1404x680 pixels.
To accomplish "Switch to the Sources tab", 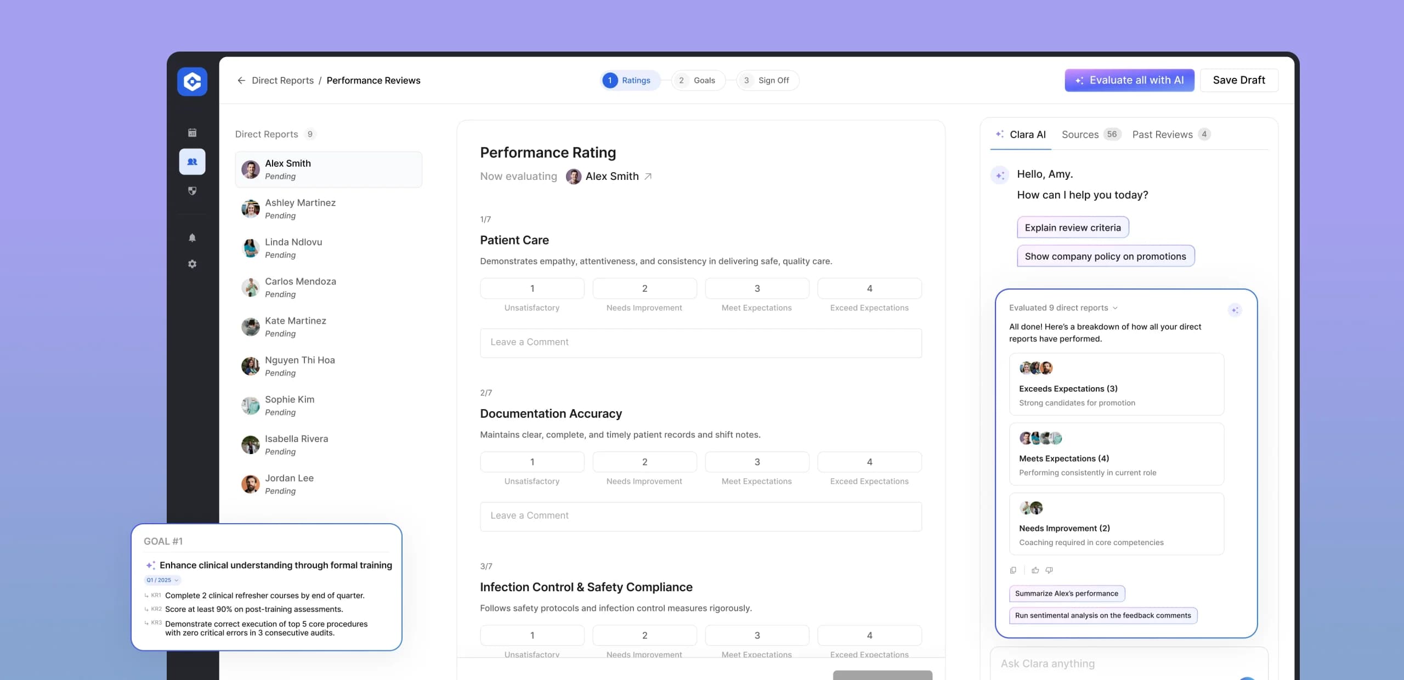I will [1091, 135].
